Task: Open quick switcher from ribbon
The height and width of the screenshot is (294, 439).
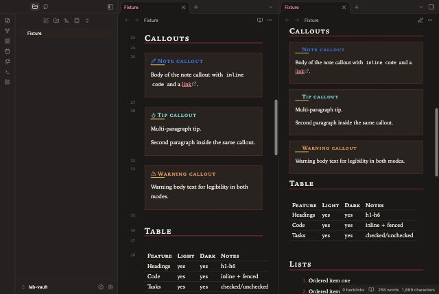Action: 8,21
